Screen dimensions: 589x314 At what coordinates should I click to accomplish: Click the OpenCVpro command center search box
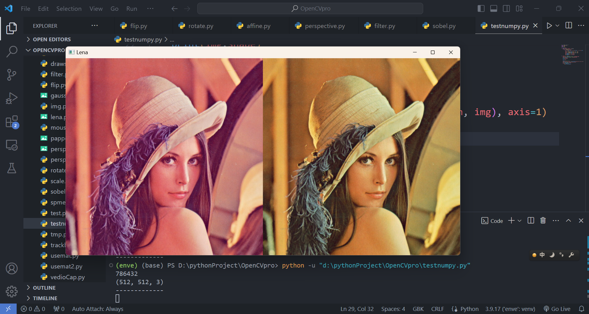click(310, 9)
